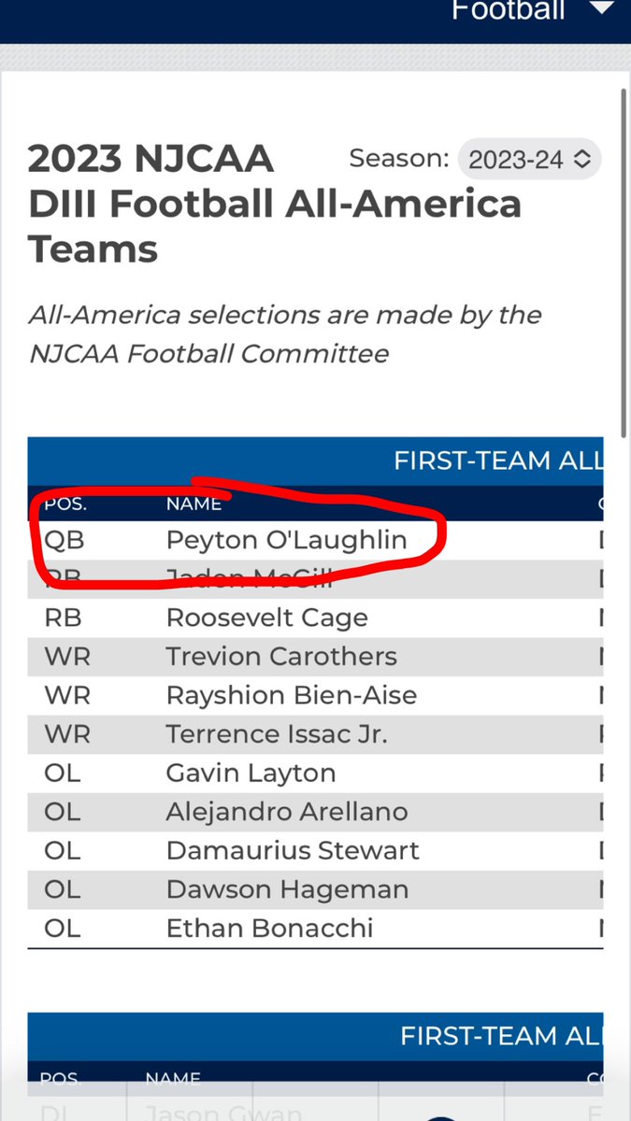Click the NAME column header

point(194,504)
